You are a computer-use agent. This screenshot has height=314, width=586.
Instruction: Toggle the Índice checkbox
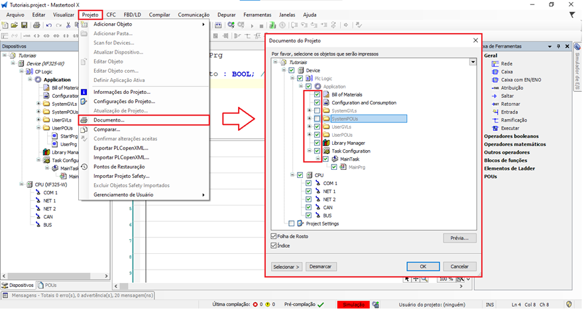pos(274,246)
